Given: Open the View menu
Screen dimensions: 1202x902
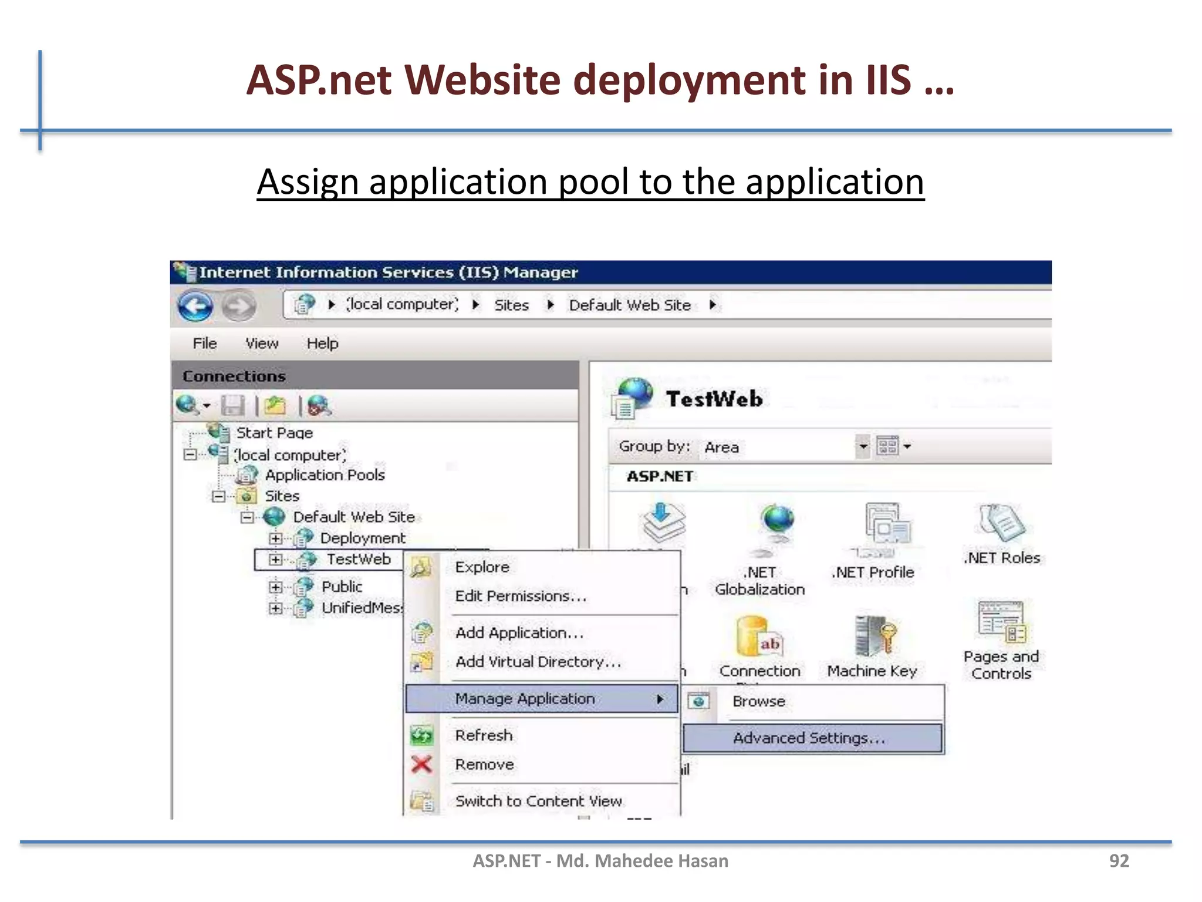Looking at the screenshot, I should 262,344.
